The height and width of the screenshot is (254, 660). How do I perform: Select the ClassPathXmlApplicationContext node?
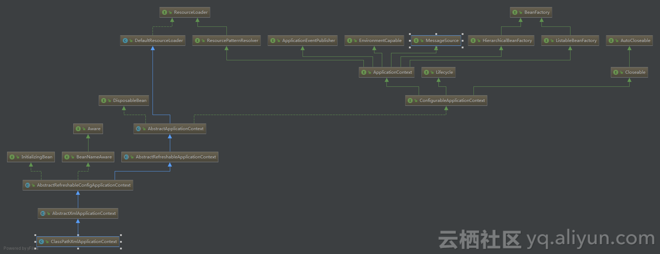[78, 242]
